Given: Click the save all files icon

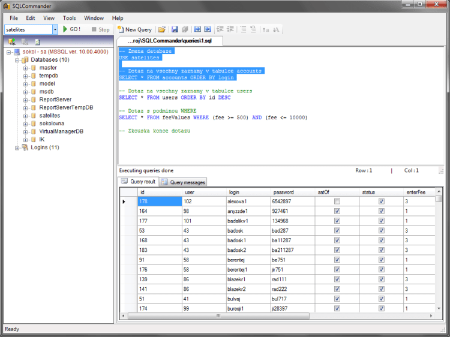Looking at the screenshot, I should (x=185, y=29).
